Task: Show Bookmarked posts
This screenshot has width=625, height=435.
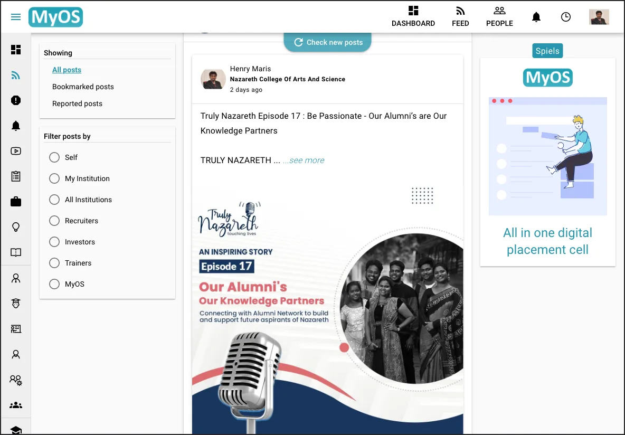Action: [x=83, y=87]
